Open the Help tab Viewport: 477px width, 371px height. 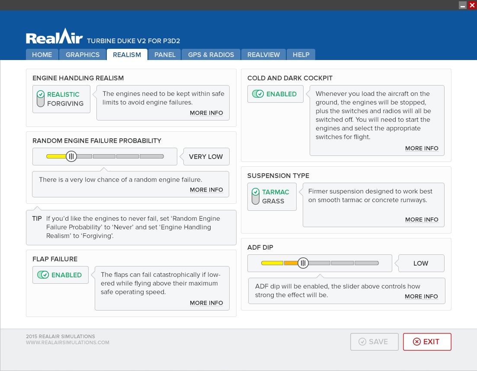coord(301,54)
